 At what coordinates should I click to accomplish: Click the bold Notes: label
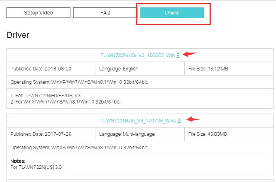coord(18,161)
